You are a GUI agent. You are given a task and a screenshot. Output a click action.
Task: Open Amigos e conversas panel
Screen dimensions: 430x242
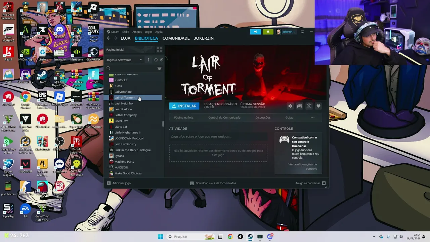310,183
